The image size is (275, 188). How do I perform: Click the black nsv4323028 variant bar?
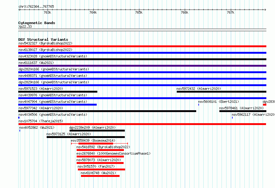pyautogui.click(x=142, y=59)
